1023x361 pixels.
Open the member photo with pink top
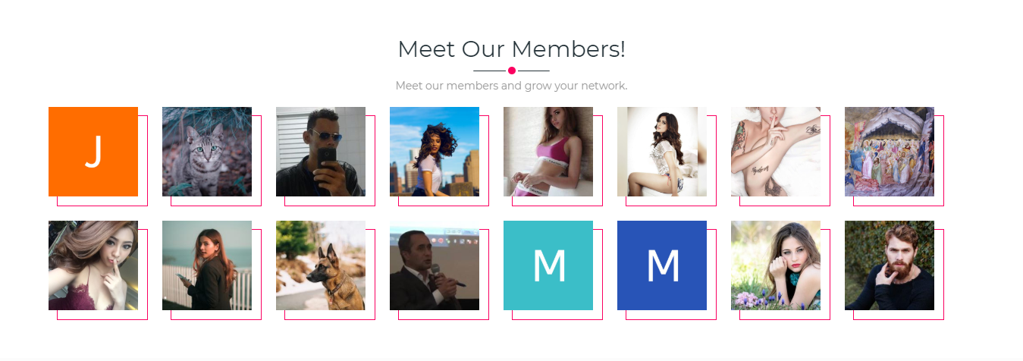pos(548,152)
